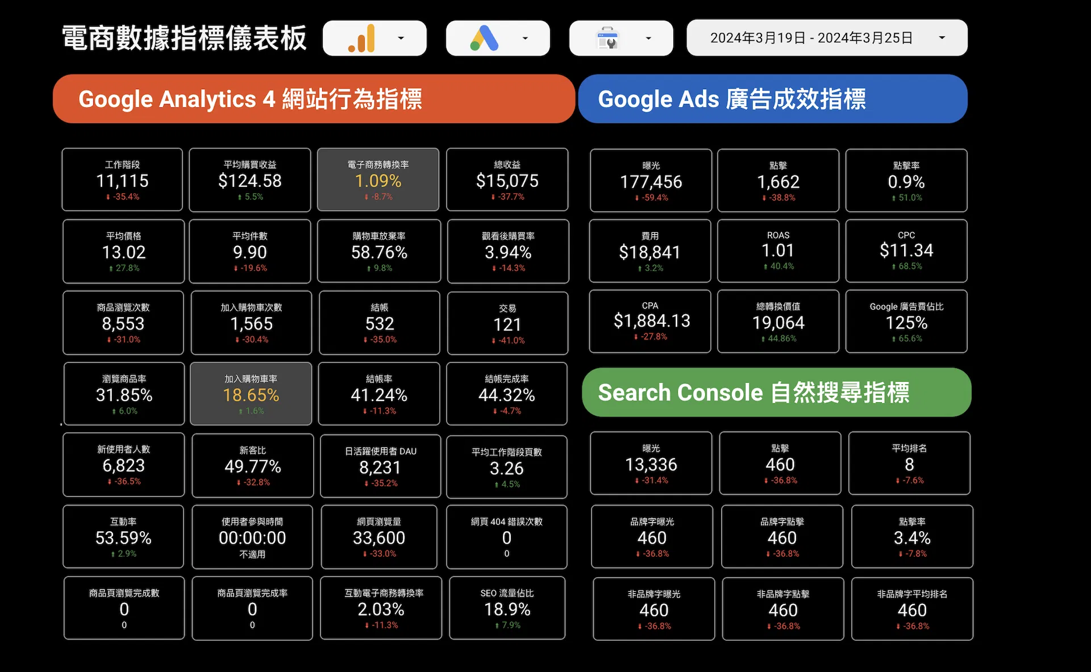Click the 總收益 $15,075 scorecard
1091x672 pixels.
pyautogui.click(x=507, y=180)
